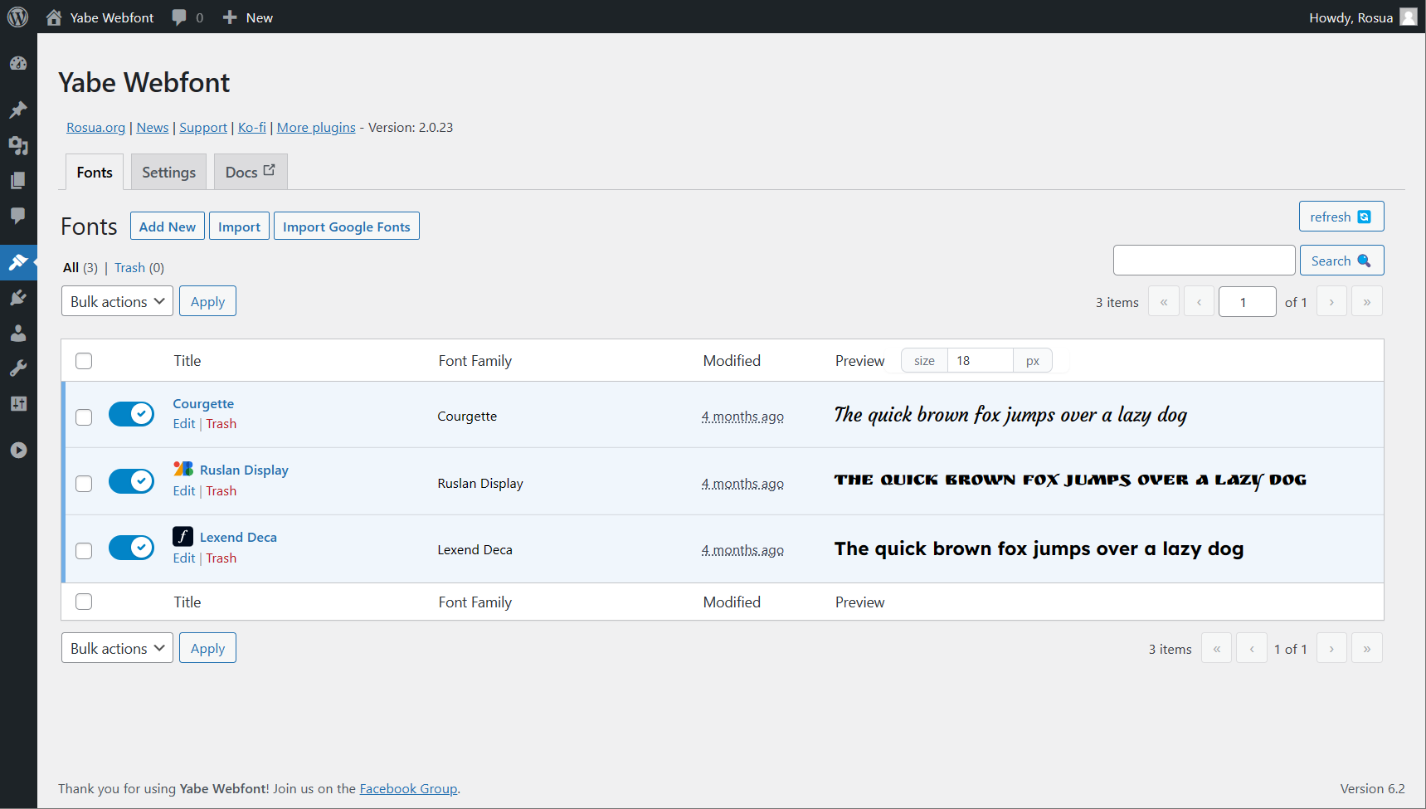Open the Tools wrench sidebar icon
Image resolution: width=1426 pixels, height=809 pixels.
pos(18,368)
